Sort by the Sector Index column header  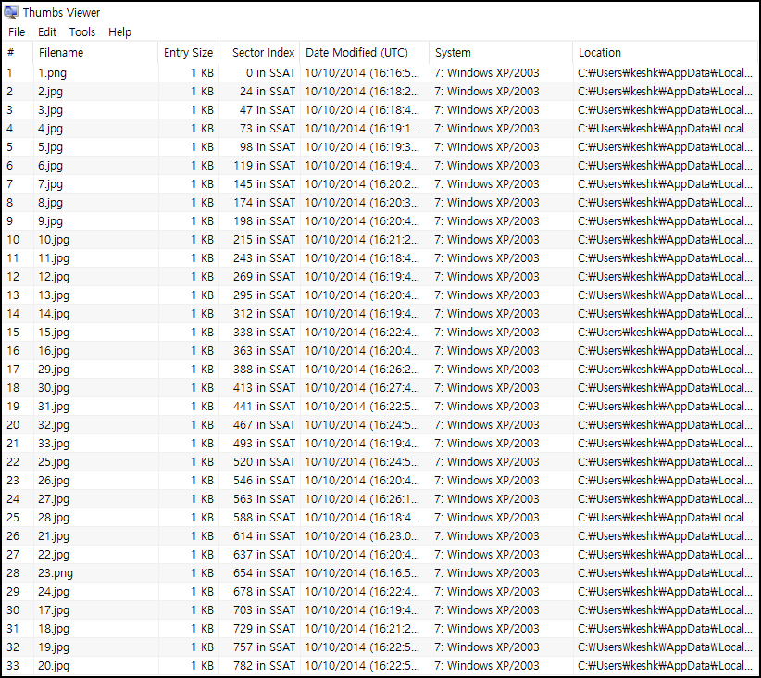259,53
